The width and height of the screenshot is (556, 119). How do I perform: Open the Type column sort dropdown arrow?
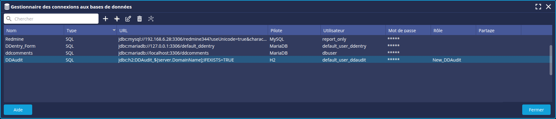[x=114, y=30]
